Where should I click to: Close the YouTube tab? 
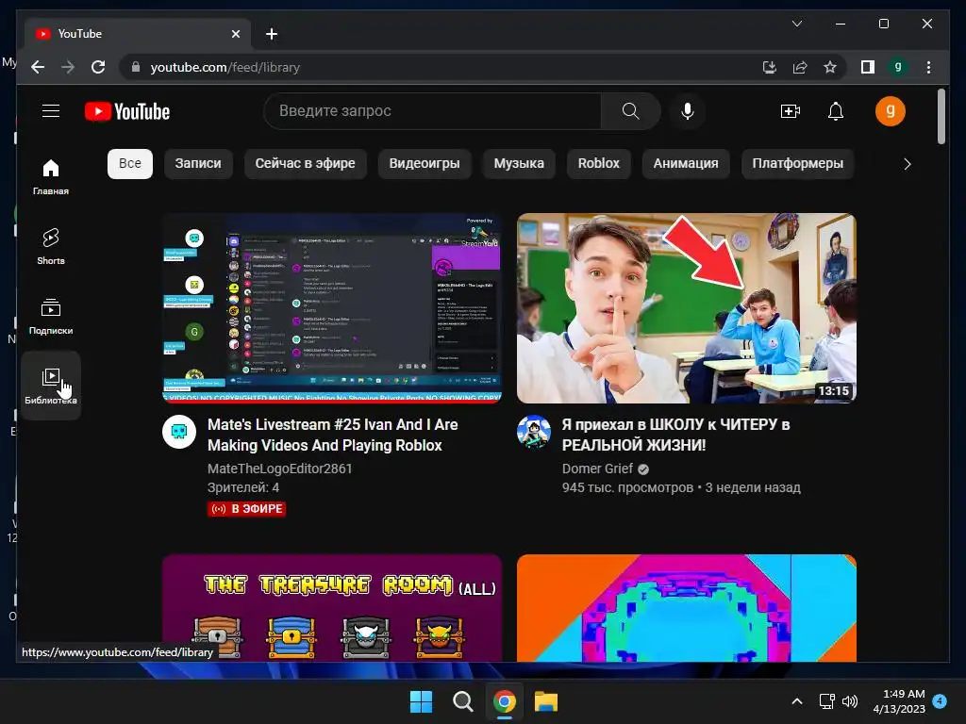click(235, 34)
